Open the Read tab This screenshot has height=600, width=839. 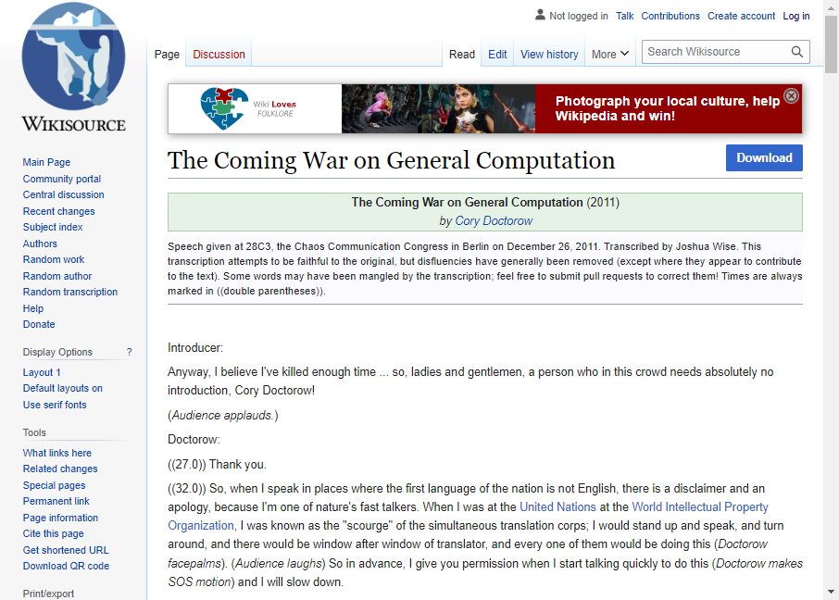click(462, 54)
